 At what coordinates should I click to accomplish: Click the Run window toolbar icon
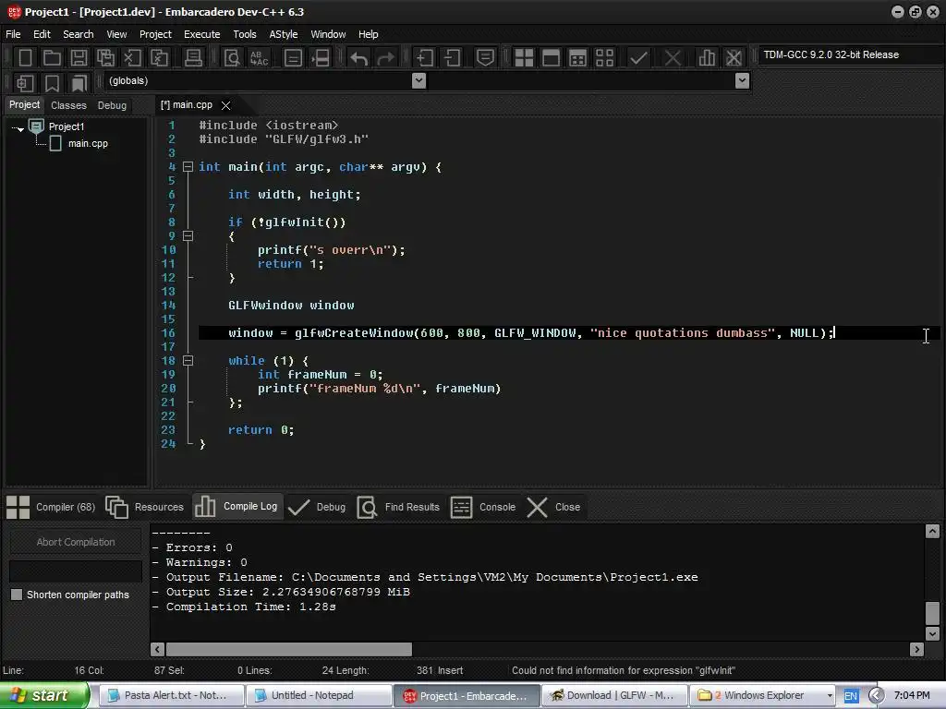click(x=551, y=58)
